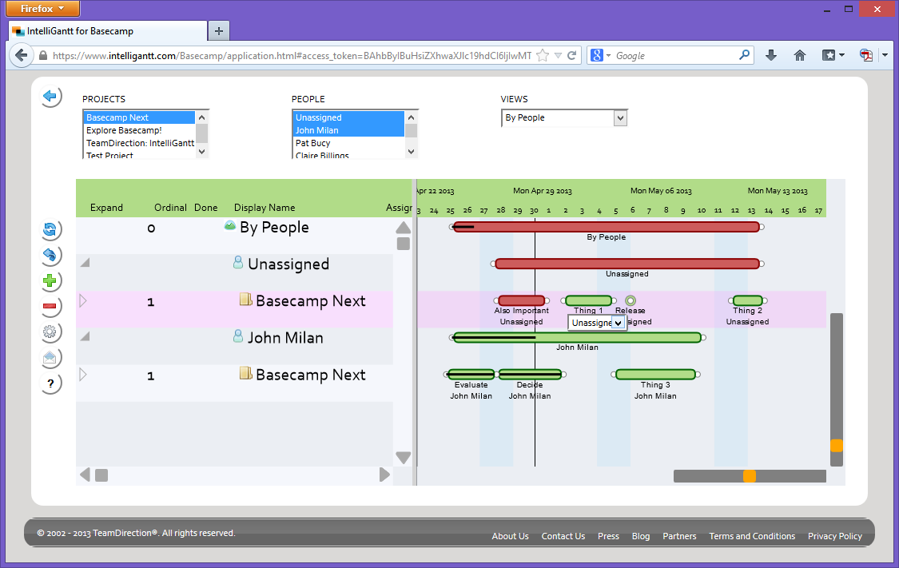Click the URL address bar
899x568 pixels.
point(292,56)
